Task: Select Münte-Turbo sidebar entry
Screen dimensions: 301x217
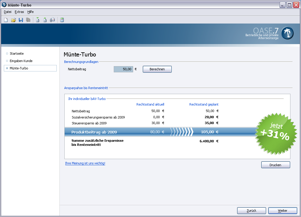Action: point(30,68)
